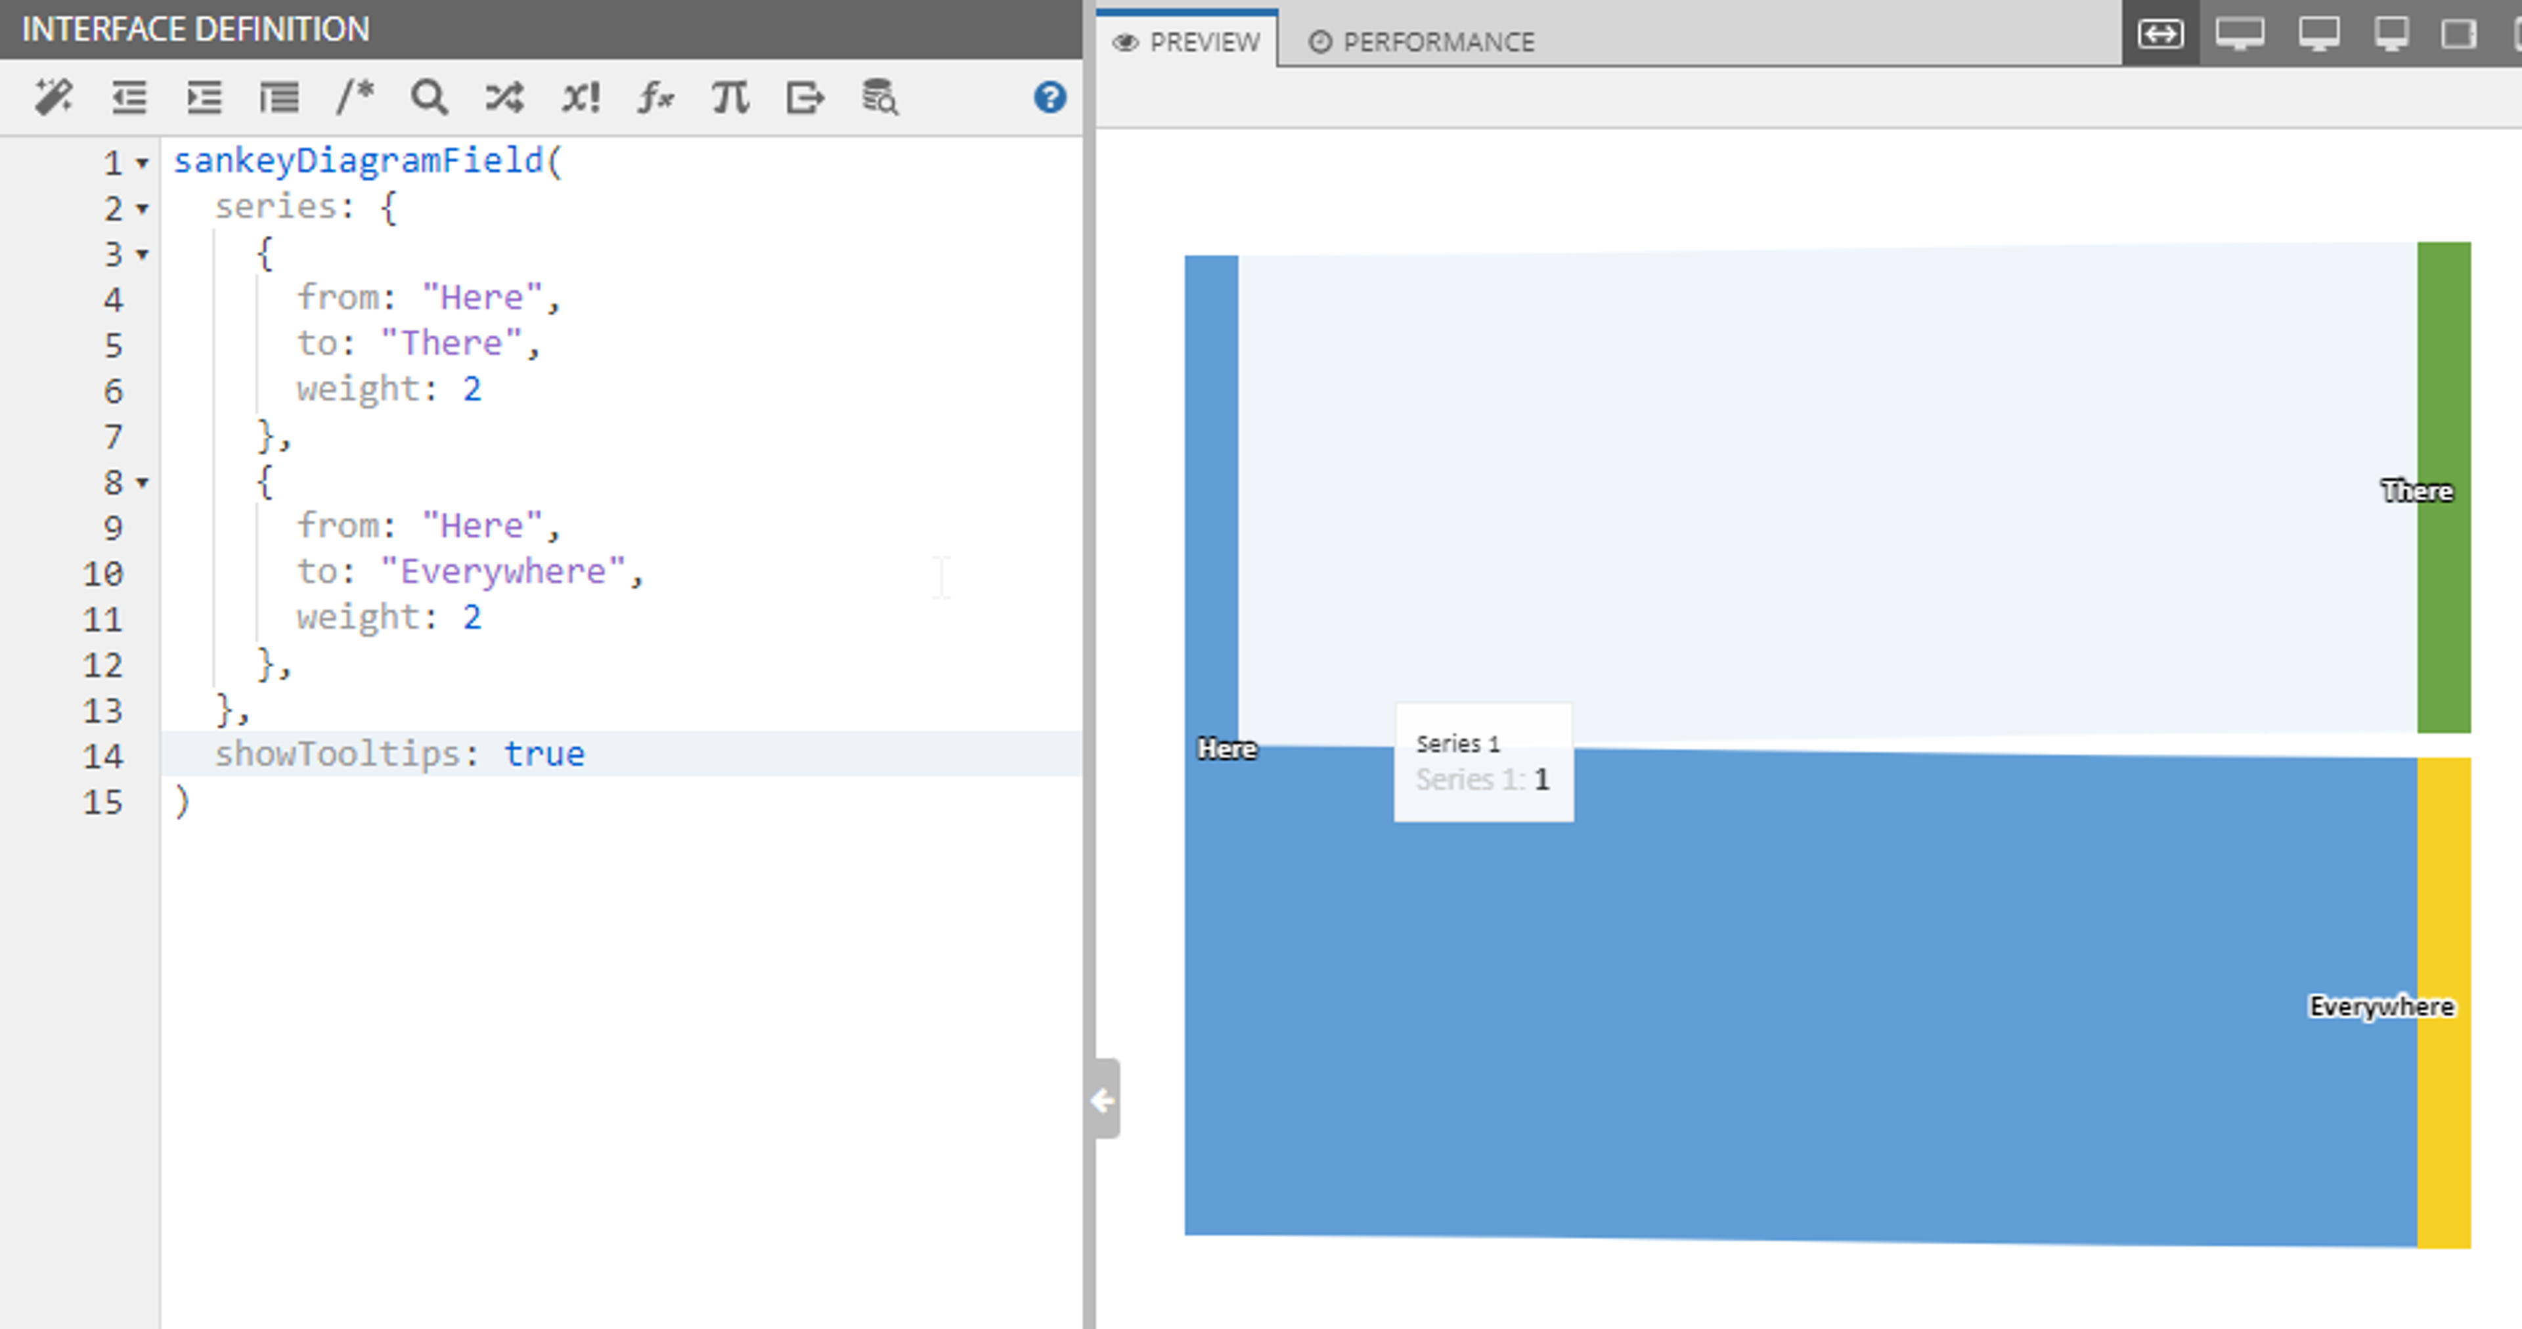The width and height of the screenshot is (2522, 1329).
Task: Click the true value after showTooltips
Action: (544, 754)
